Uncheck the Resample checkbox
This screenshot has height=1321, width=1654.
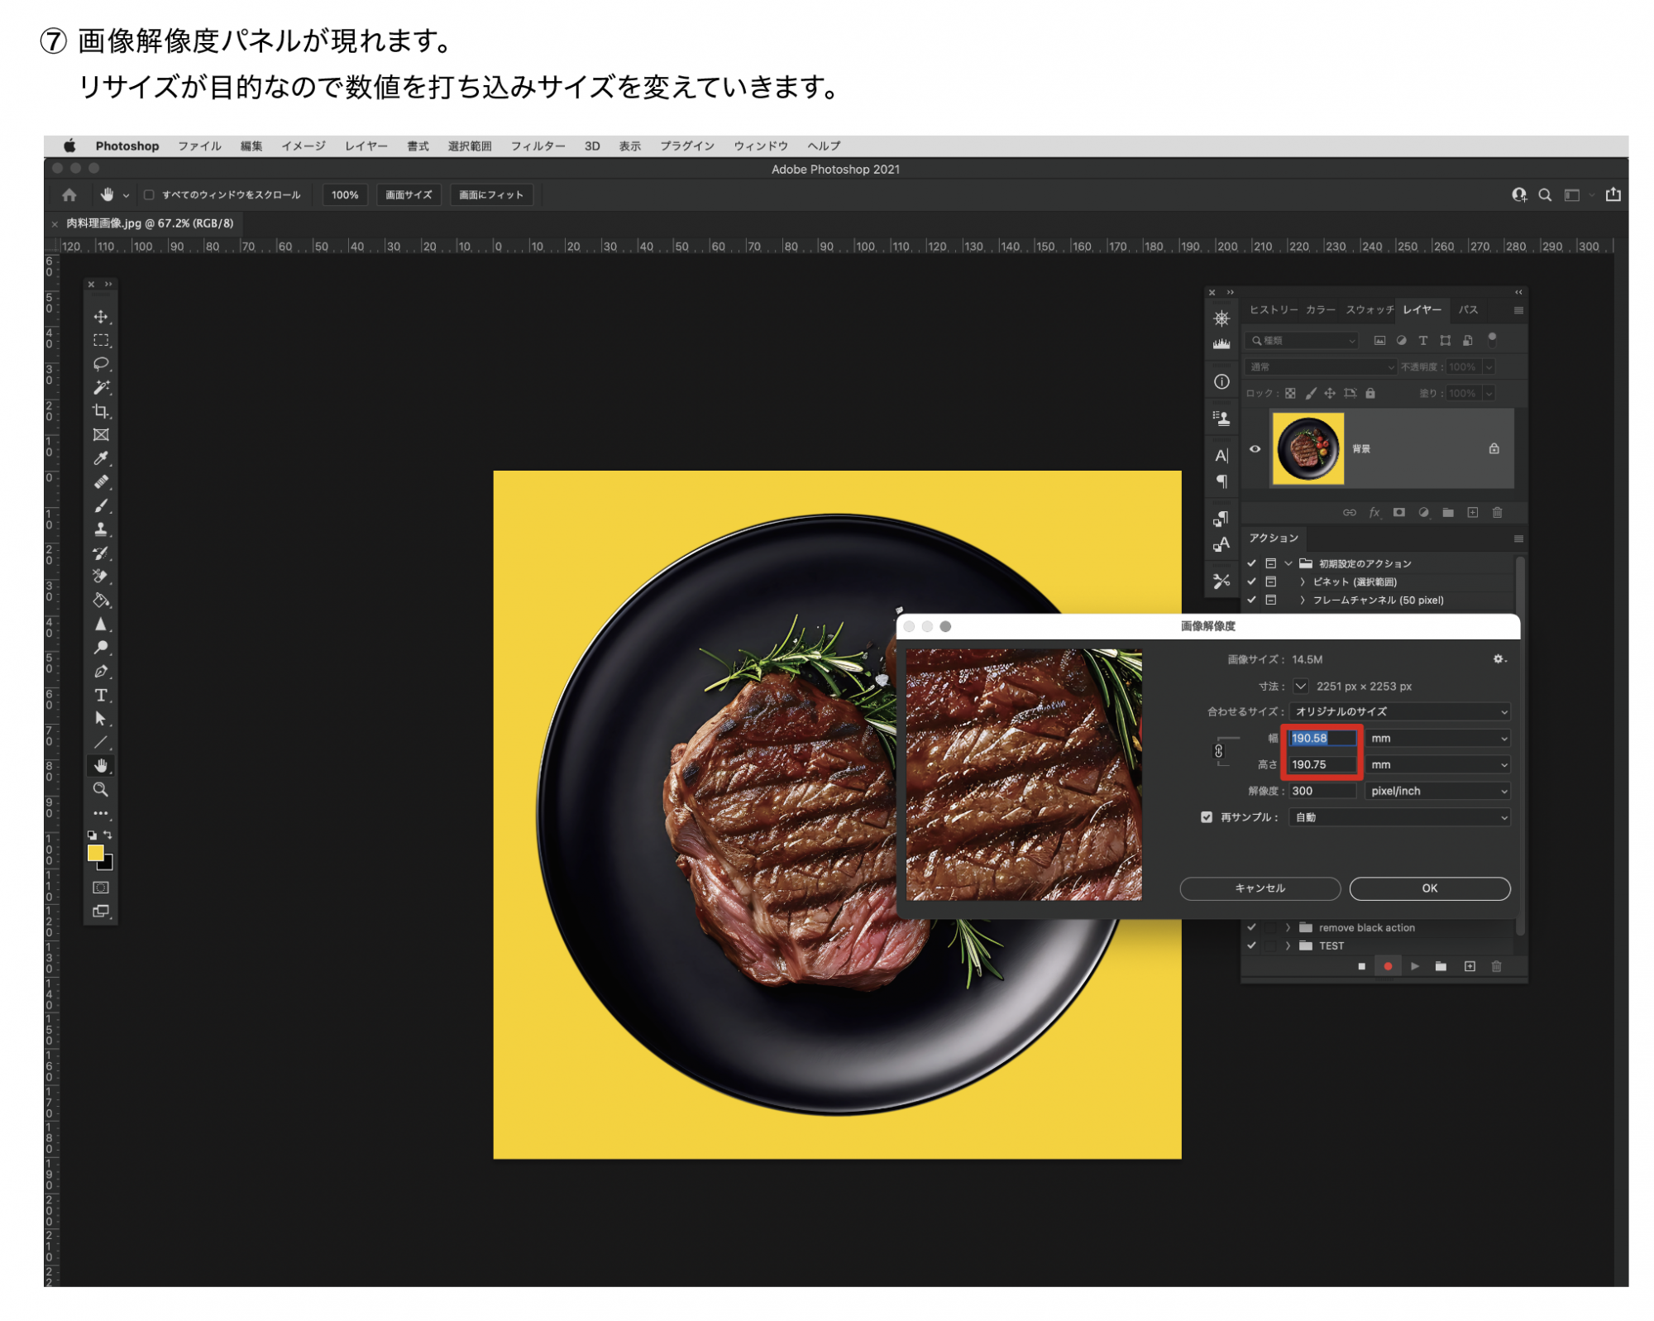(x=1207, y=817)
